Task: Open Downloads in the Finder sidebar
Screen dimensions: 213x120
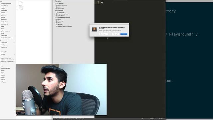Action: [4, 20]
